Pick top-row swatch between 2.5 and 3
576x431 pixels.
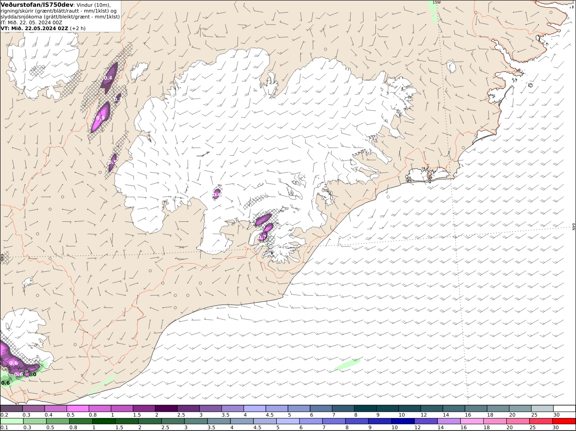pos(188,409)
